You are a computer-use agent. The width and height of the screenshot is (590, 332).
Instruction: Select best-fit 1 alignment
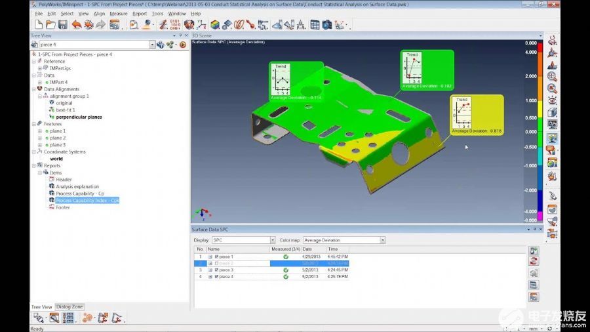click(66, 110)
